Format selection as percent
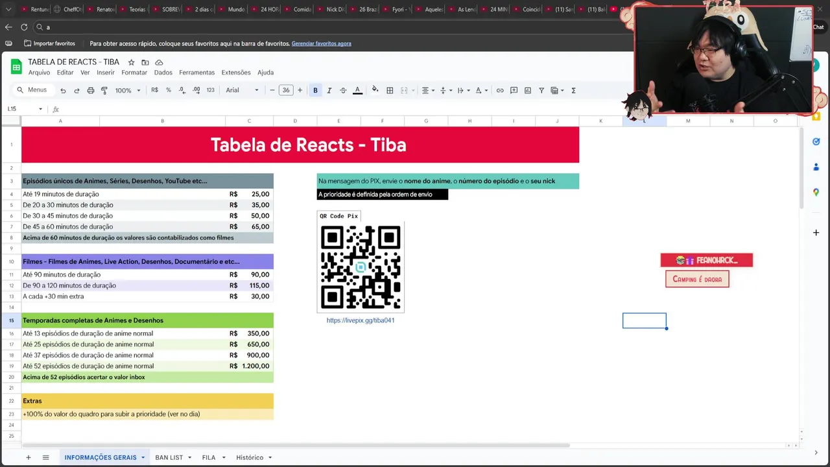Viewport: 830px width, 467px height. click(x=169, y=90)
